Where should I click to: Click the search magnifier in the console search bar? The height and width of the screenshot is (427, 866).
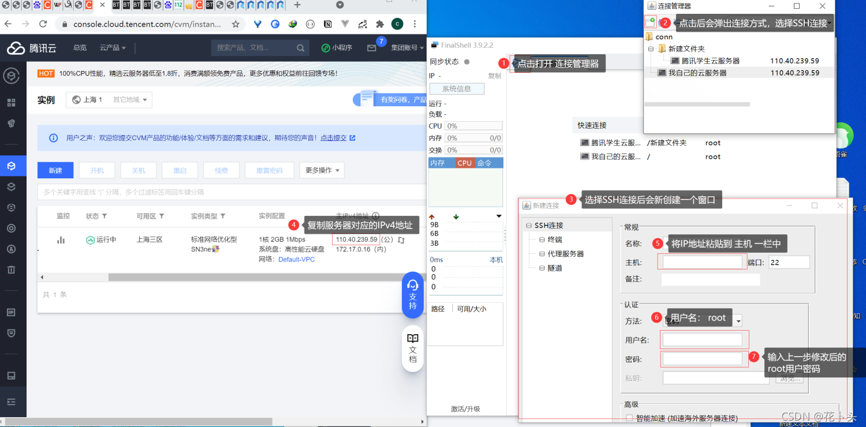pos(300,47)
